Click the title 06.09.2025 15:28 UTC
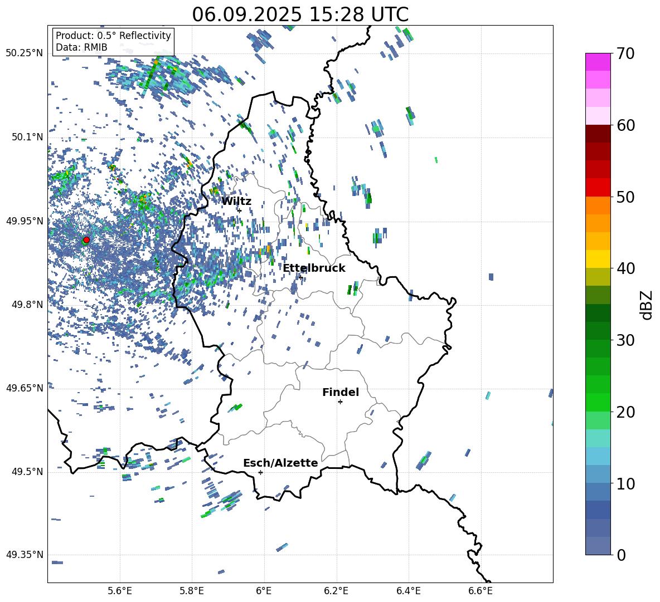660x602 pixels. [x=300, y=14]
